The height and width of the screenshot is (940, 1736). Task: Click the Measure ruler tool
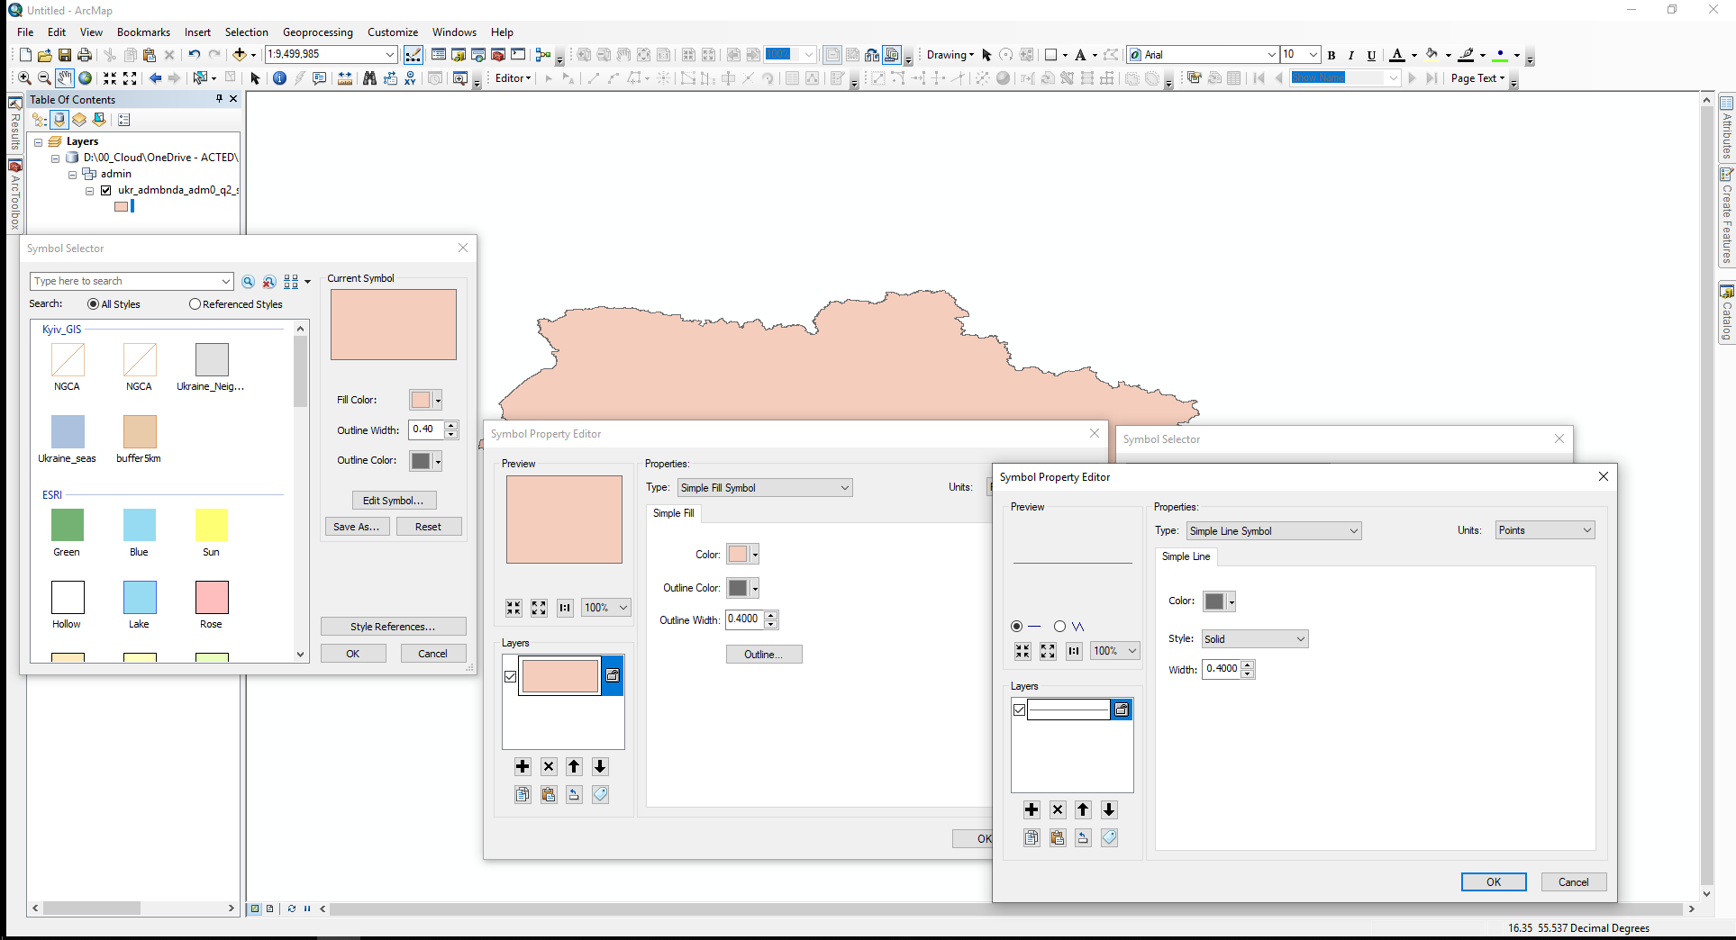pyautogui.click(x=345, y=78)
